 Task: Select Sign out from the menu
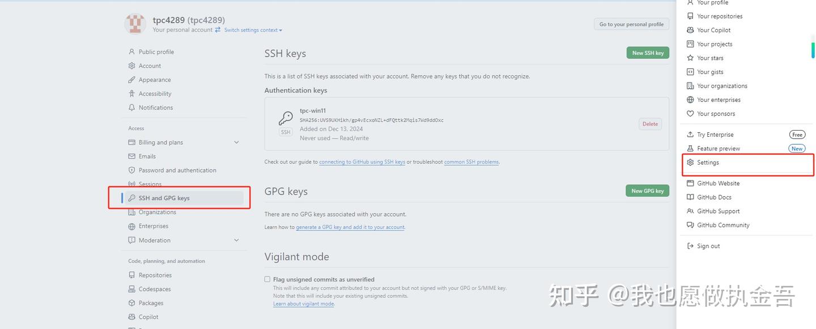[x=708, y=245]
